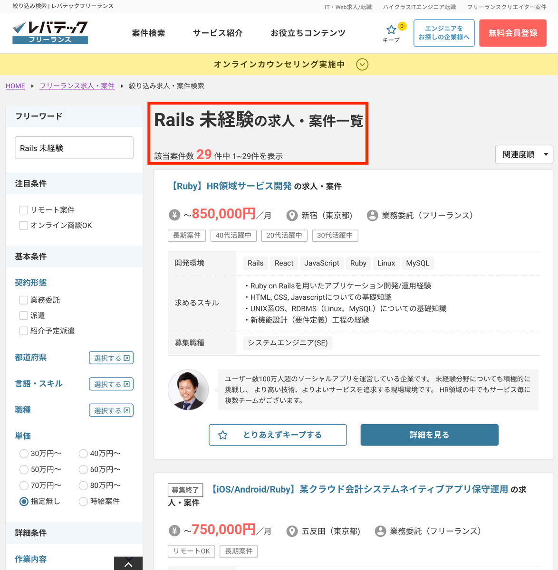Open the iOS/Android/Ruby cloud accounting listing
Viewport: 558px width, 570px height.
[359, 489]
